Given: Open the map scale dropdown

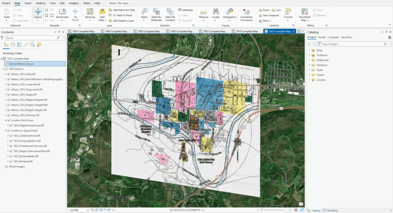Looking at the screenshot, I should (87, 210).
